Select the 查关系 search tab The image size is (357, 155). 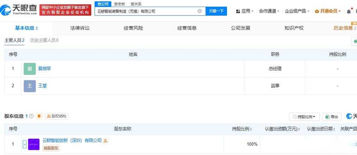pos(136,4)
